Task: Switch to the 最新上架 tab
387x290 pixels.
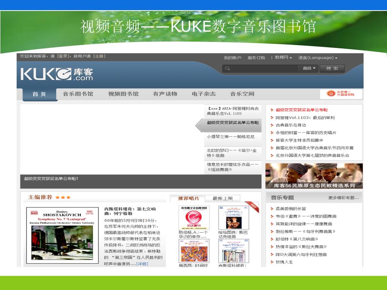Action: tap(223, 198)
